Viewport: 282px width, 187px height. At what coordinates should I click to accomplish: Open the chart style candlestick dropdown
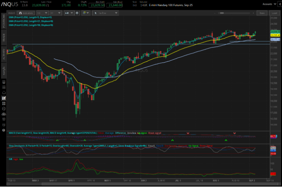[69, 13]
